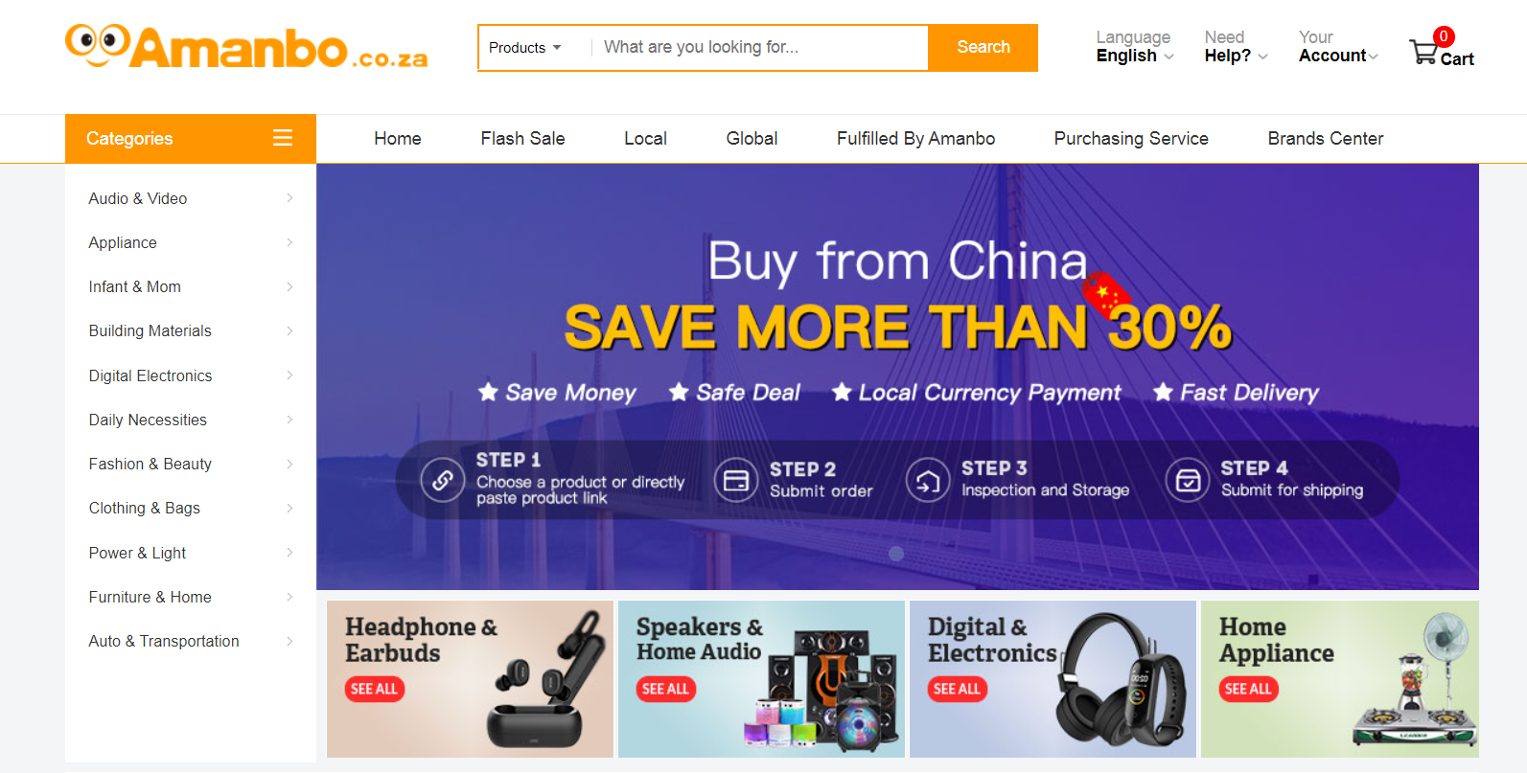Click the Amanbo owl logo
1527x773 pixels.
[98, 45]
